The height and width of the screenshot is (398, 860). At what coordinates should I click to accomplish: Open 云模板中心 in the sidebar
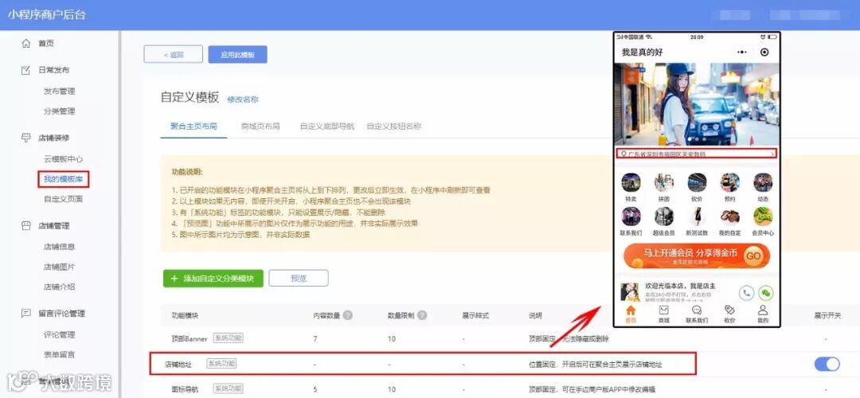coord(63,159)
